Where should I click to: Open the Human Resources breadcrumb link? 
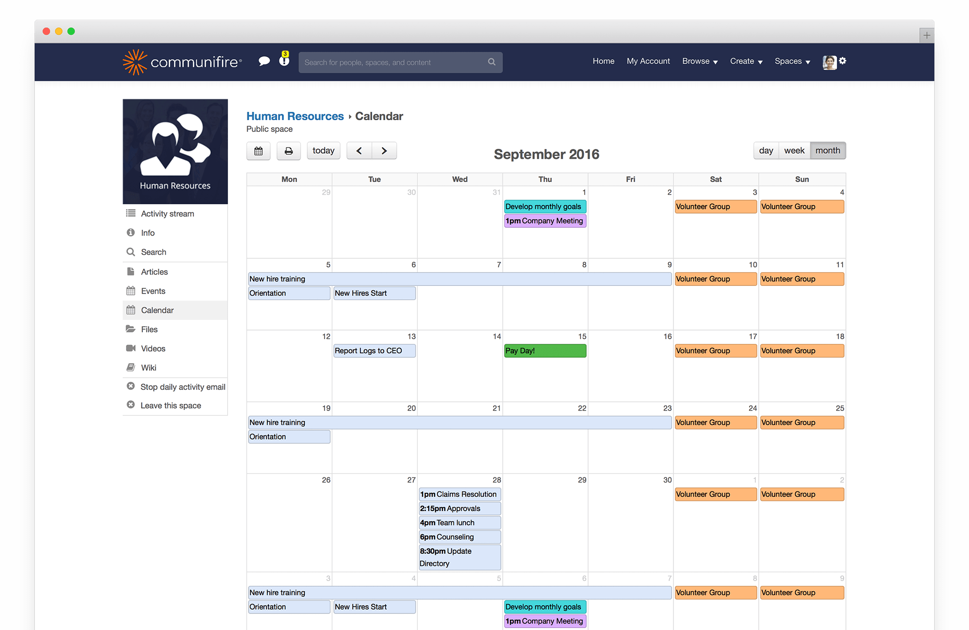pyautogui.click(x=295, y=116)
